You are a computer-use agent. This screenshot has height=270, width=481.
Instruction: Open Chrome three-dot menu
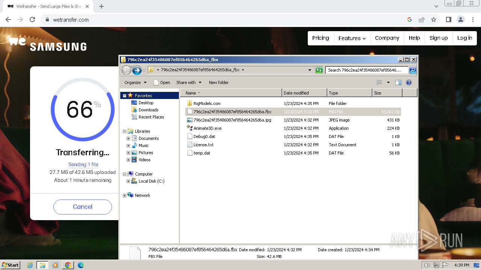473,19
